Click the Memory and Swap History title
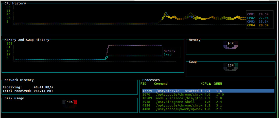Screen dimensions: 279x118 coord(27,40)
